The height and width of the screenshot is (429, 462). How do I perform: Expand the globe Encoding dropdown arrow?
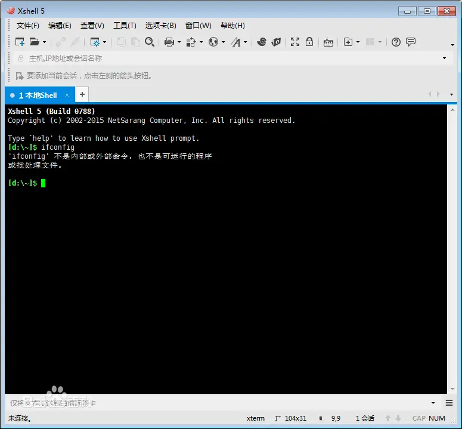tap(223, 42)
